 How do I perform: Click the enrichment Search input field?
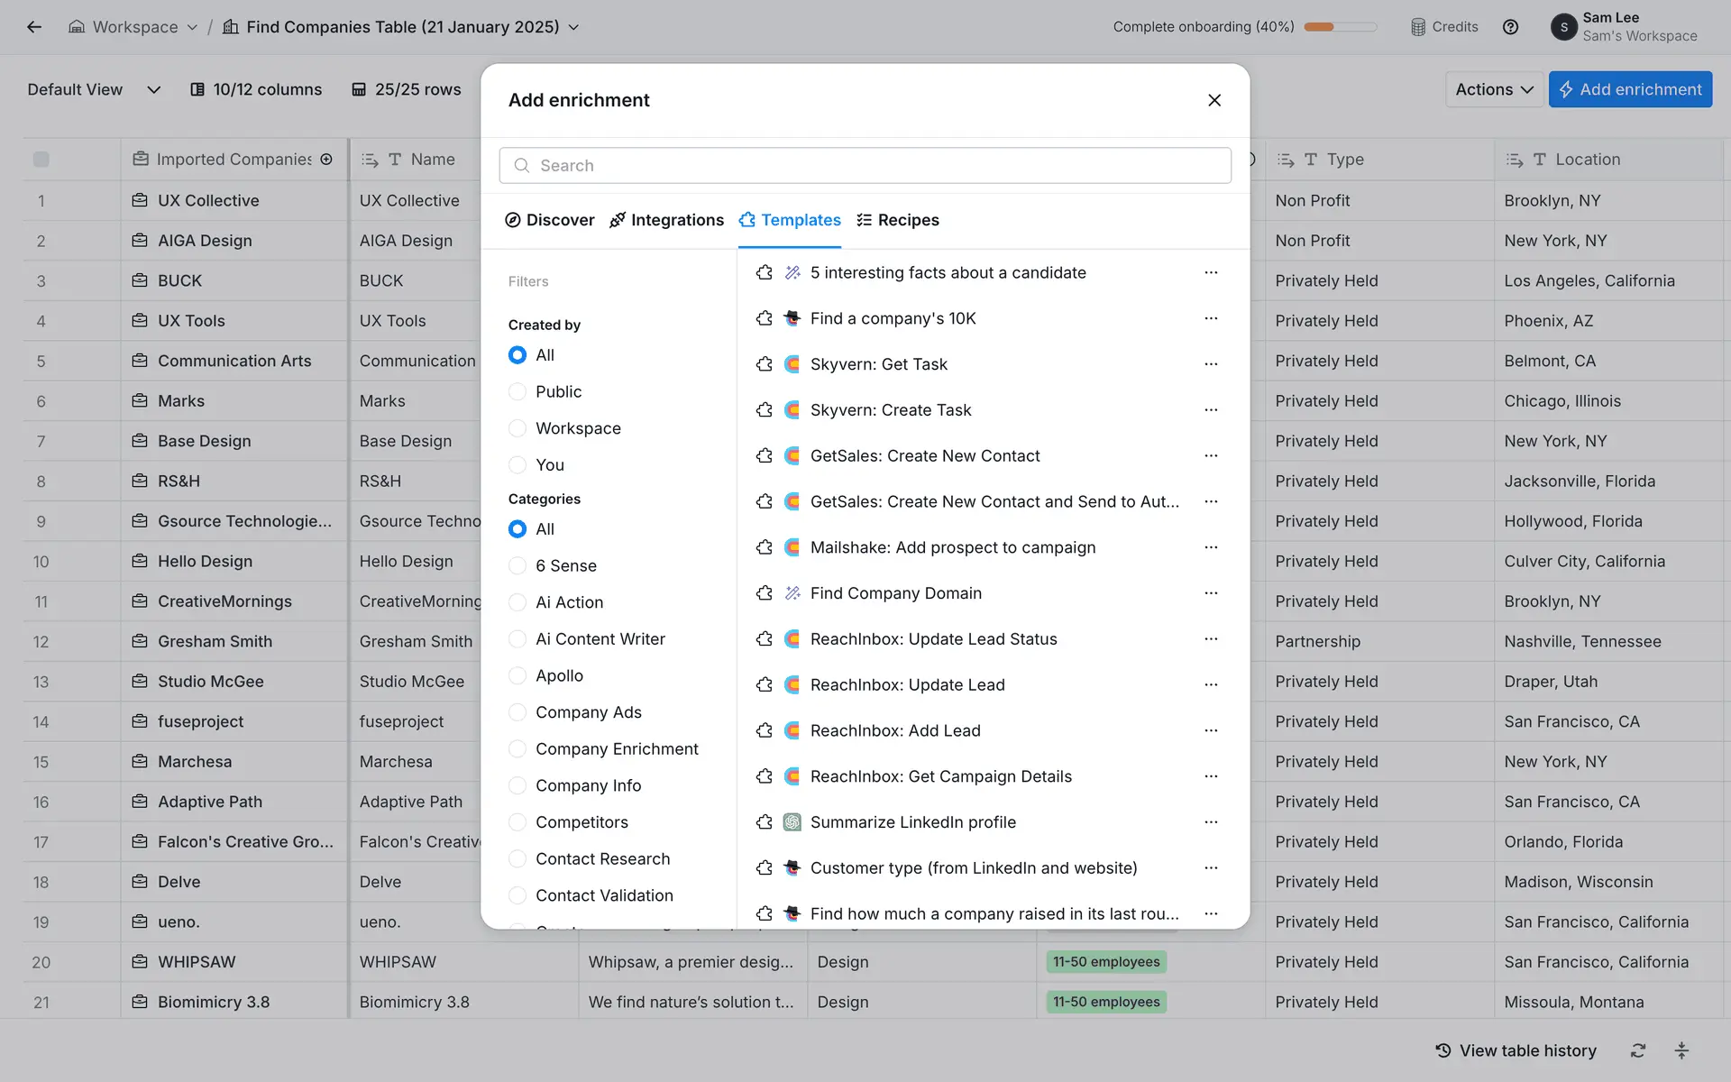pos(865,165)
